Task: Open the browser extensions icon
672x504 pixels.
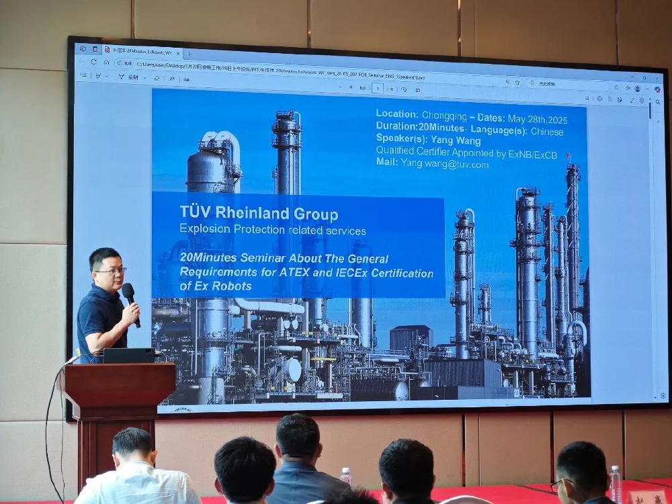Action: 617,87
